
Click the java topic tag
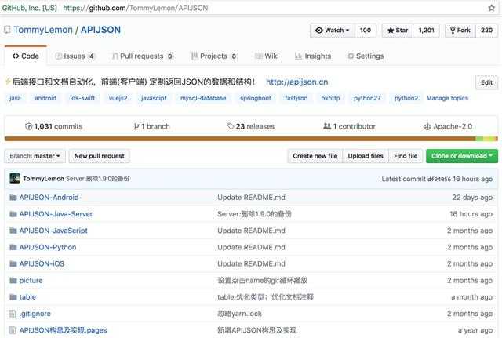15,98
